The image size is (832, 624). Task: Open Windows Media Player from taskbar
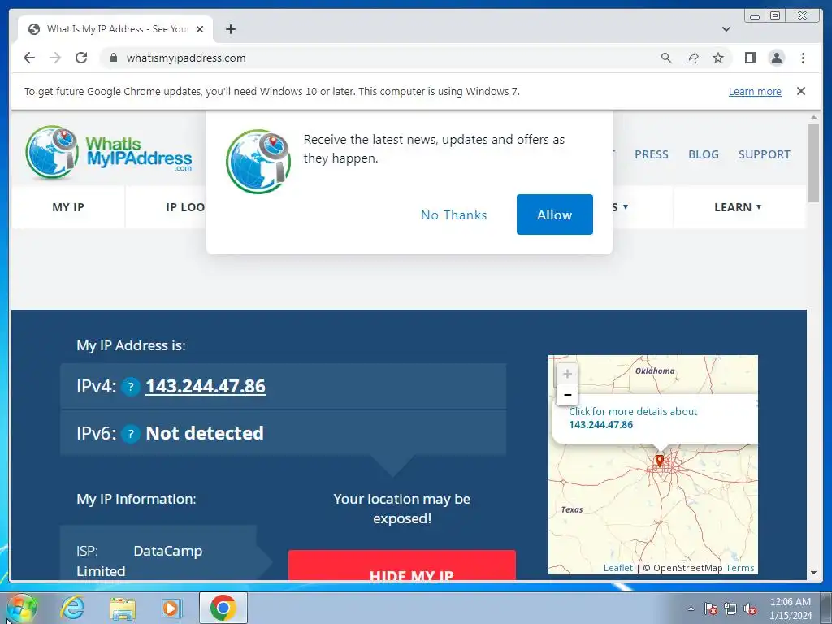pyautogui.click(x=171, y=608)
